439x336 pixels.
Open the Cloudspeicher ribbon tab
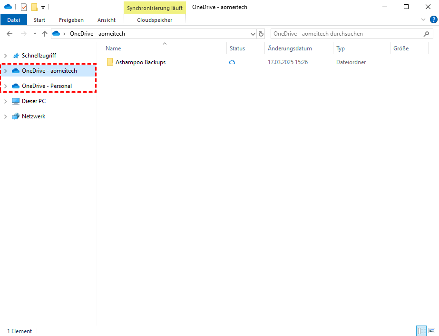click(155, 20)
